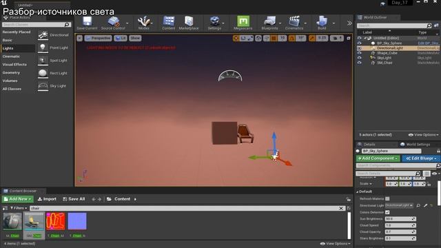
Task: Open Megascans plugin icon
Action: tap(243, 23)
